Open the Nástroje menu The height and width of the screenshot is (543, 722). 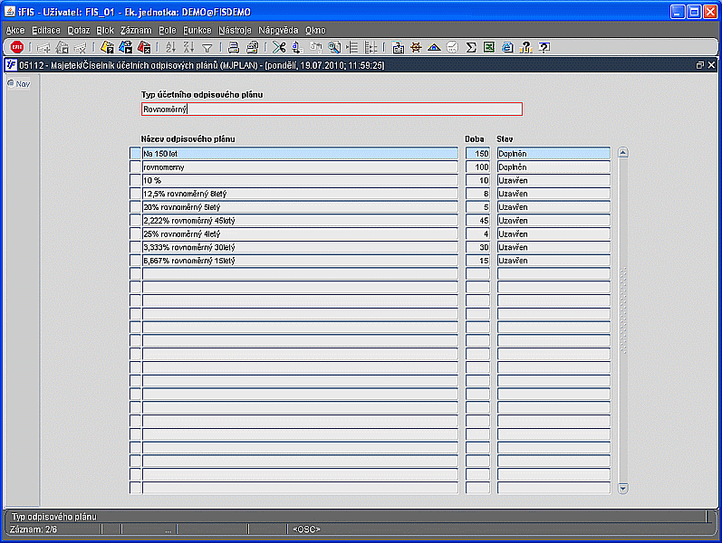(235, 30)
